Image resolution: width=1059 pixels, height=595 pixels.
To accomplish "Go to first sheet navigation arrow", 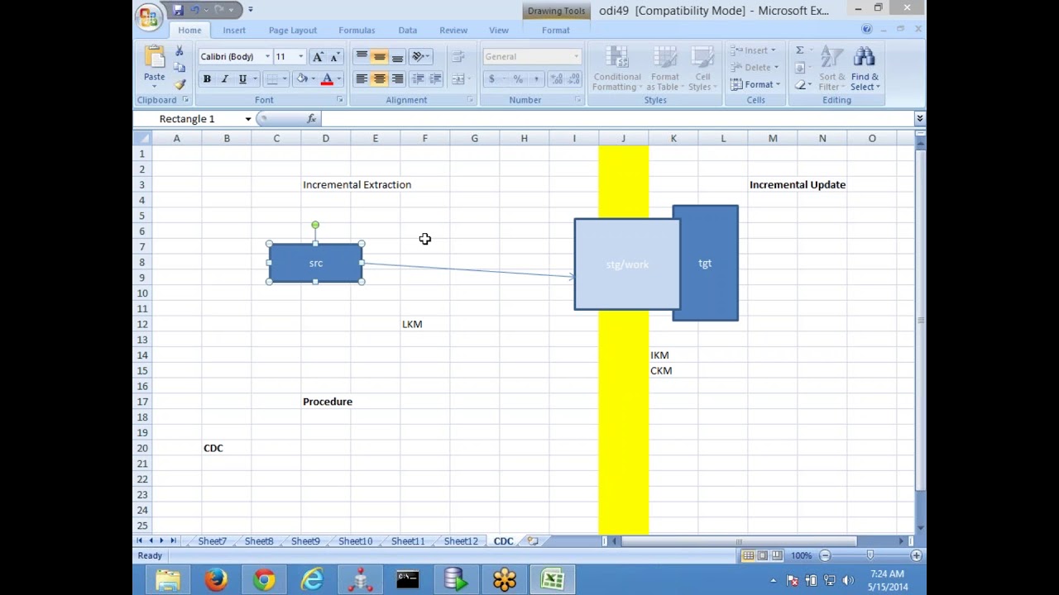I will click(x=140, y=540).
